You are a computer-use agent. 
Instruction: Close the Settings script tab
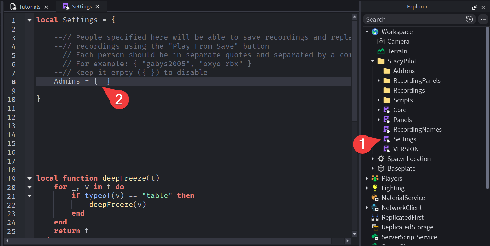(97, 7)
